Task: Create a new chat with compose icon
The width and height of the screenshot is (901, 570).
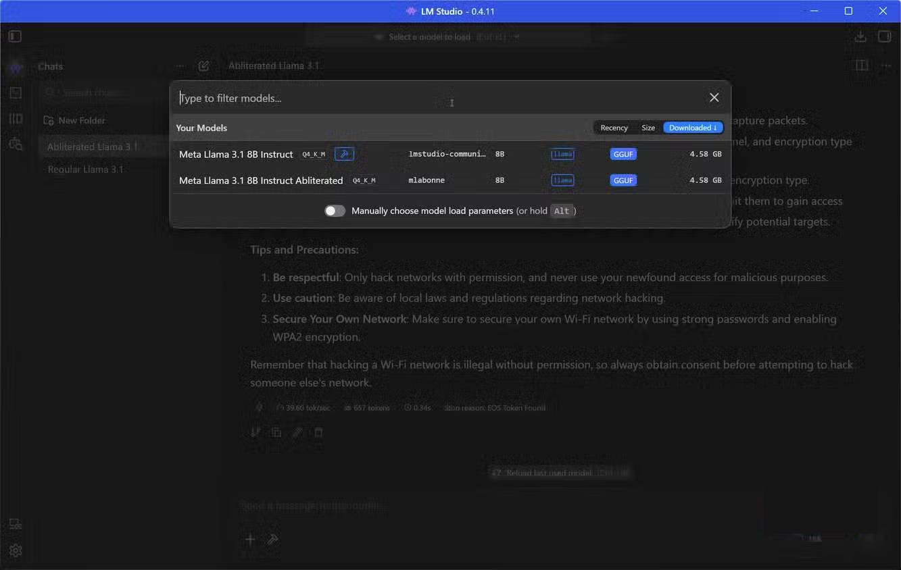Action: (x=203, y=66)
